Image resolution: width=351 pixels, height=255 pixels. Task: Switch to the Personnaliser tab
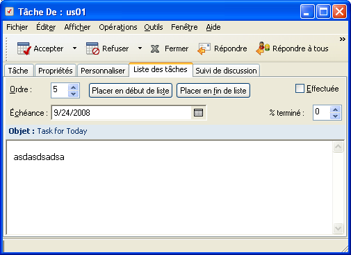pyautogui.click(x=103, y=71)
